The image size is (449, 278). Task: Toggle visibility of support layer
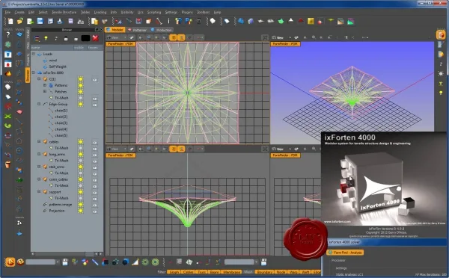[x=81, y=192]
